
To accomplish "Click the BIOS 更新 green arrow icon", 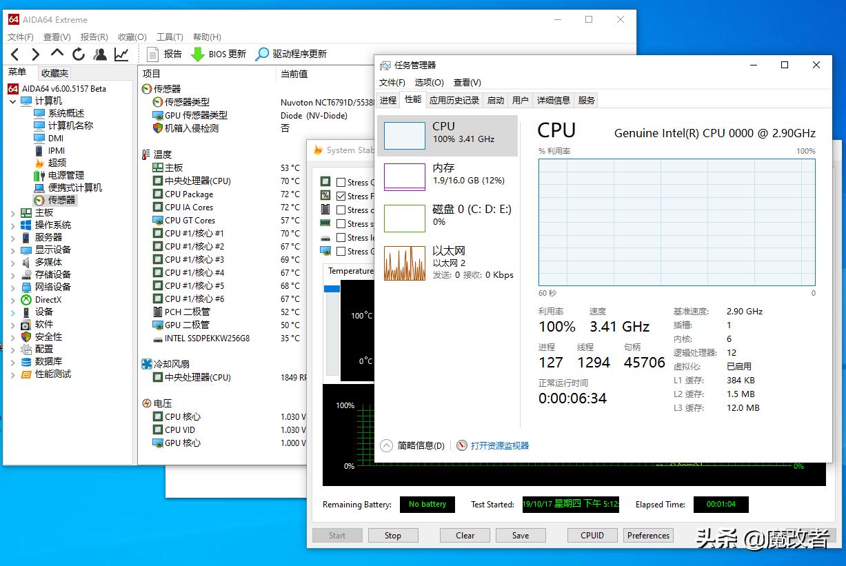I will (x=197, y=54).
